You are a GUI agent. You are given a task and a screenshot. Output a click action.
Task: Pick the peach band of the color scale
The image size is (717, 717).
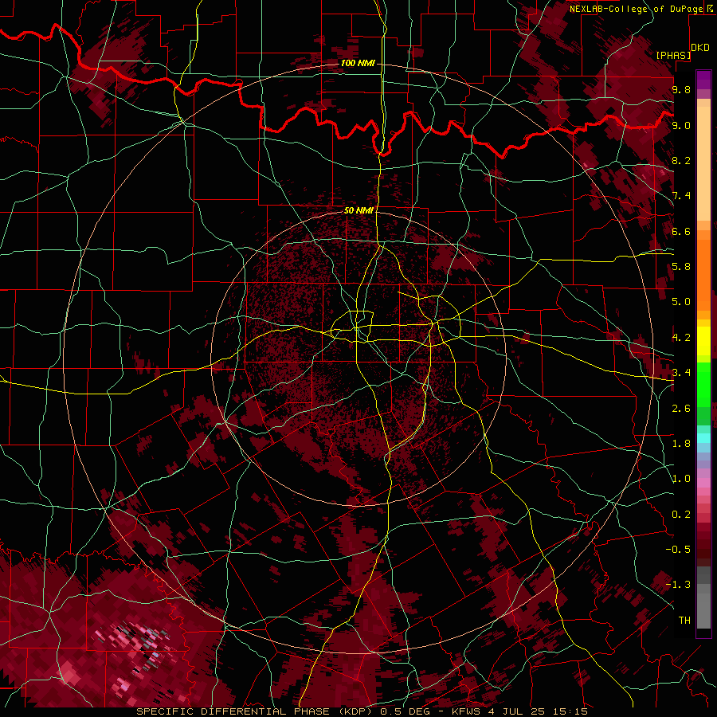(x=703, y=163)
